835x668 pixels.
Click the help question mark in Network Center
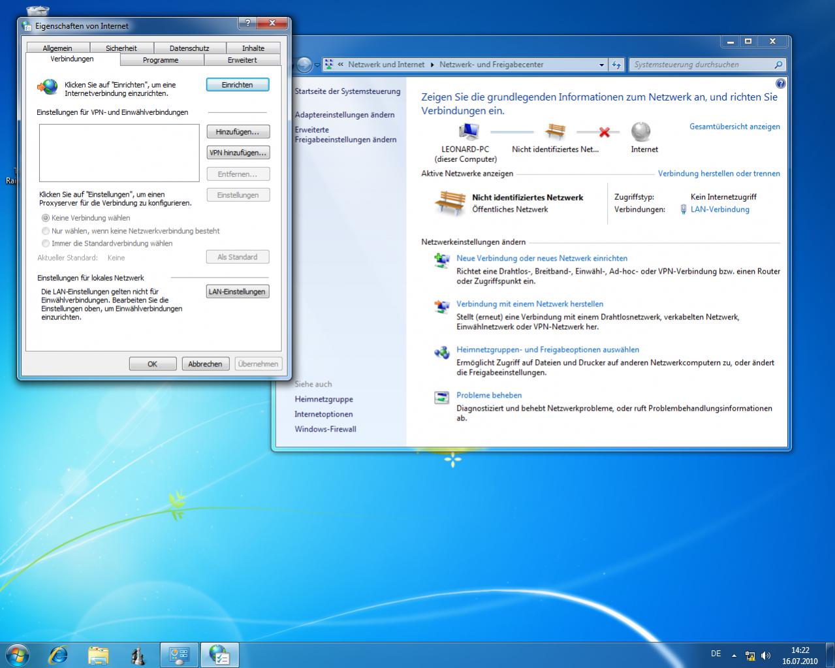780,84
